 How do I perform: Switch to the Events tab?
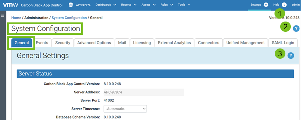(42, 43)
